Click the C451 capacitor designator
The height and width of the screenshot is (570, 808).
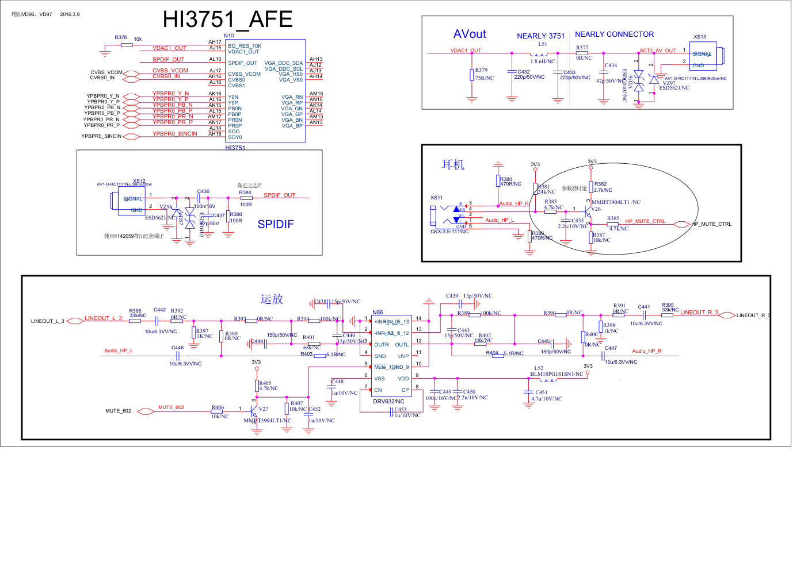[x=541, y=392]
